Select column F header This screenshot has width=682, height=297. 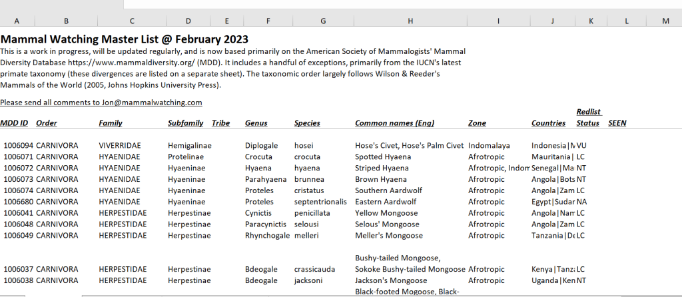(268, 21)
